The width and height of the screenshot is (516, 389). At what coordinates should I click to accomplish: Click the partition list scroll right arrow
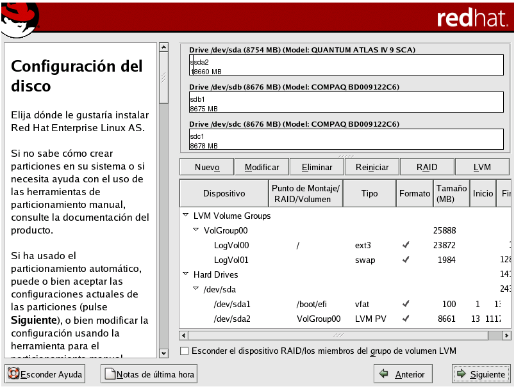(506, 335)
